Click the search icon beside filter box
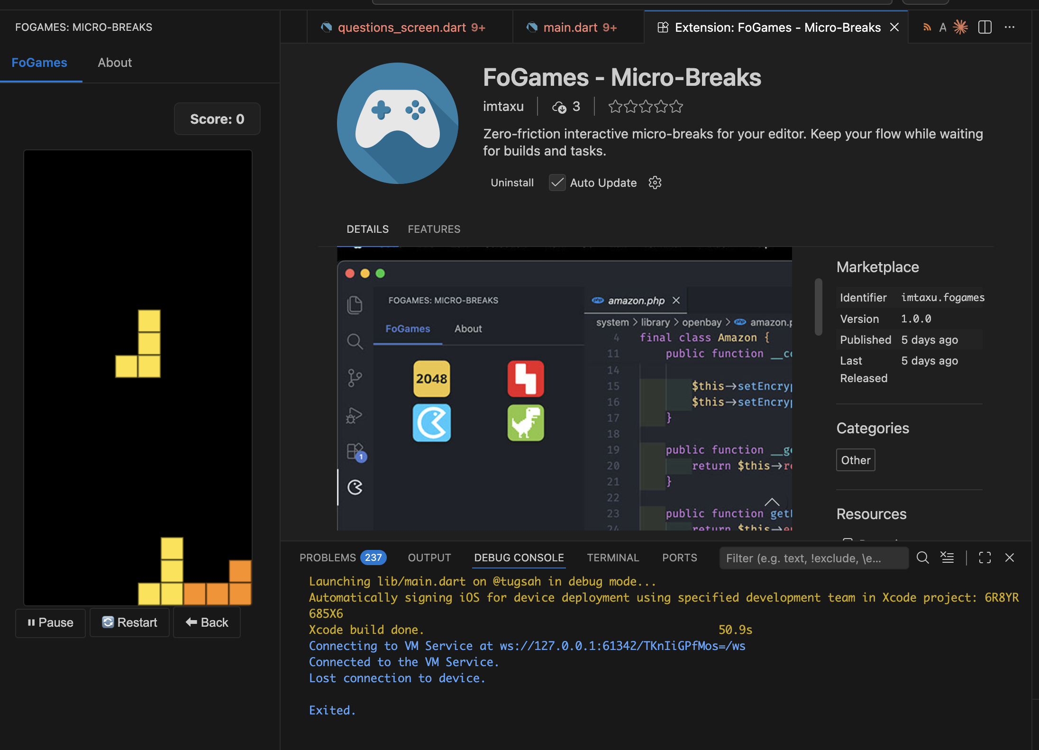 pyautogui.click(x=922, y=558)
